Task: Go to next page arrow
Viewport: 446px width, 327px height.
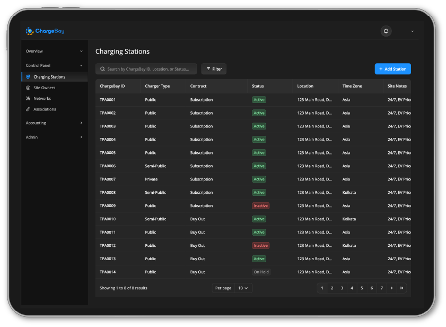Action: coord(391,288)
